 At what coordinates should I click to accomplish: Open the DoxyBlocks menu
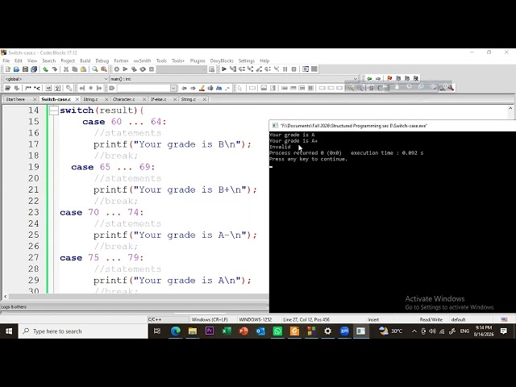(x=222, y=61)
